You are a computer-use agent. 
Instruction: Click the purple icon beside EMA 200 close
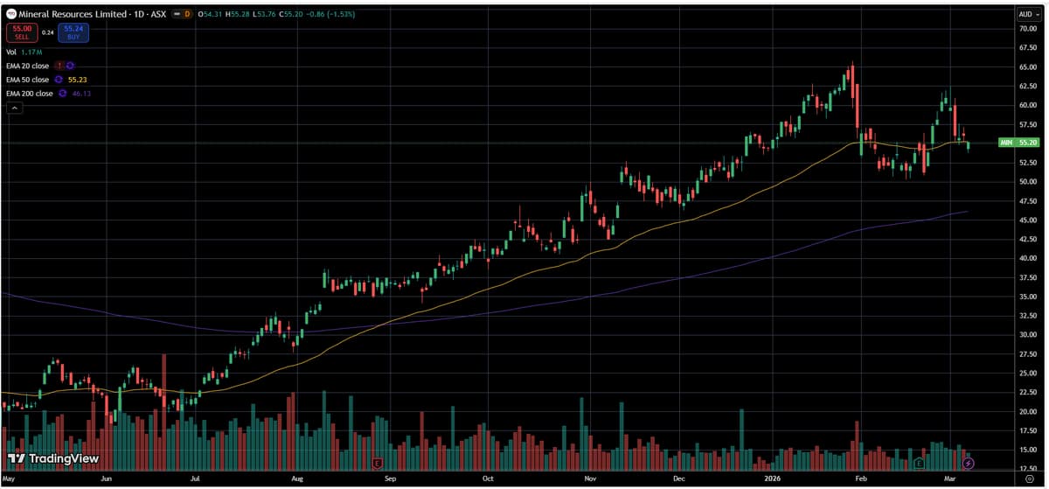point(63,94)
